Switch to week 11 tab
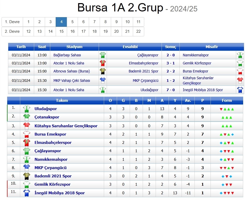This screenshot has width=246, height=200. click(x=139, y=22)
